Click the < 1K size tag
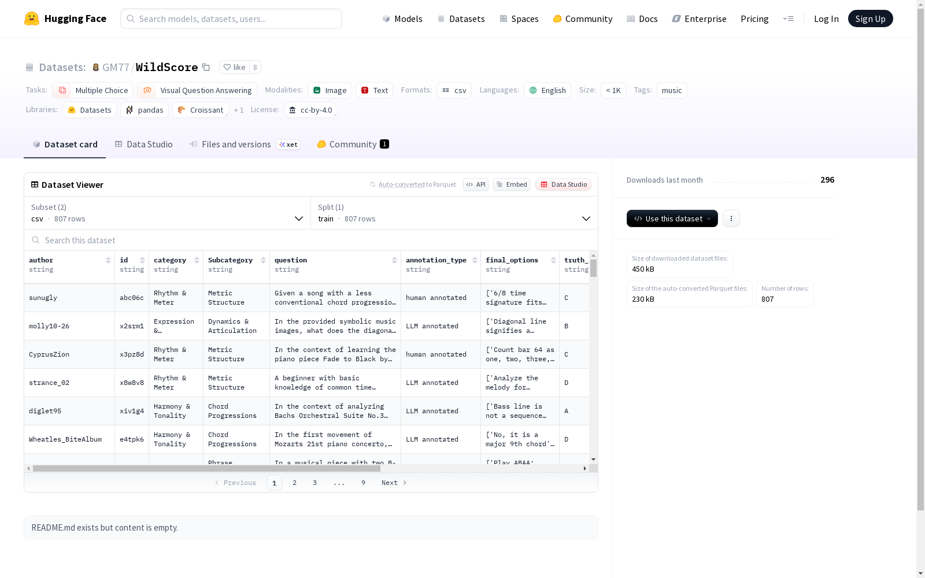 613,90
